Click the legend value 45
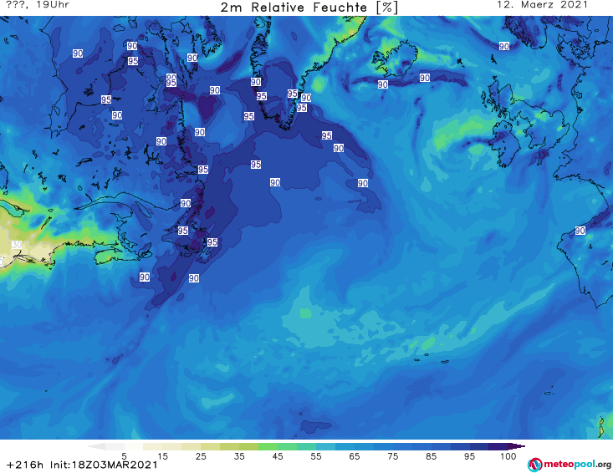This screenshot has height=473, width=613. point(278,455)
